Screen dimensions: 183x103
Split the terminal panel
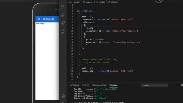[177, 85]
